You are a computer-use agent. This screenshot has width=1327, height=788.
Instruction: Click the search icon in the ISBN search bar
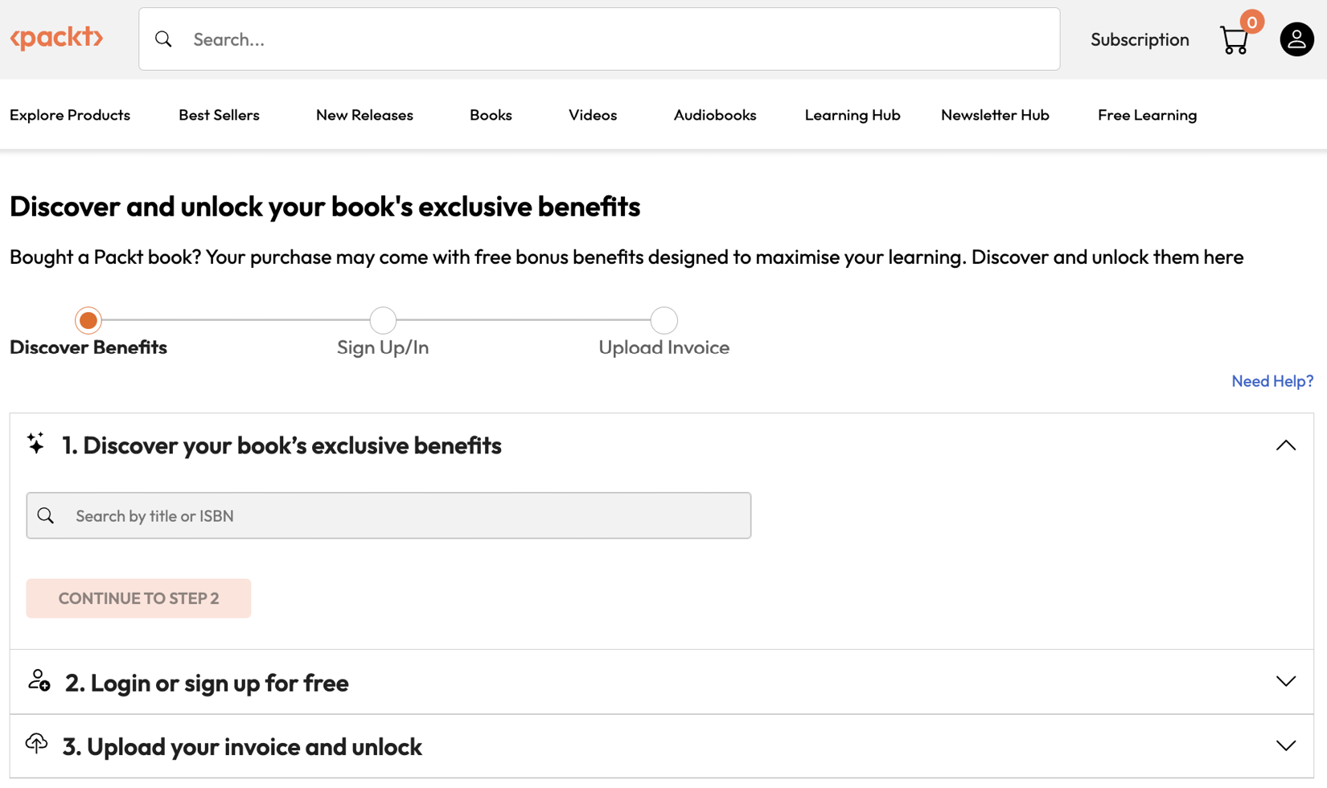[x=46, y=515]
